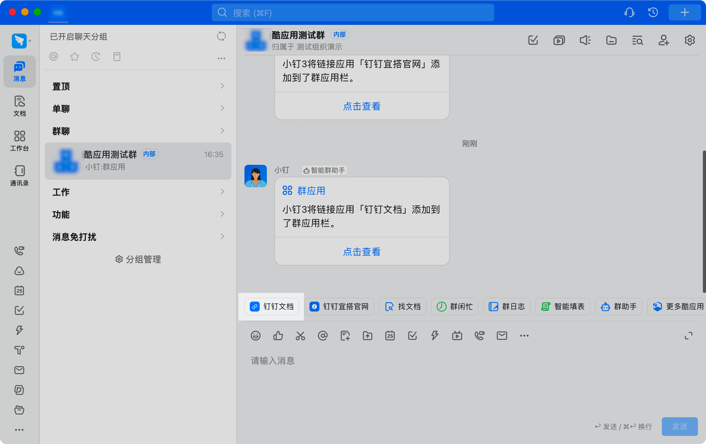Click the @ mention icon in input toolbar

(323, 335)
